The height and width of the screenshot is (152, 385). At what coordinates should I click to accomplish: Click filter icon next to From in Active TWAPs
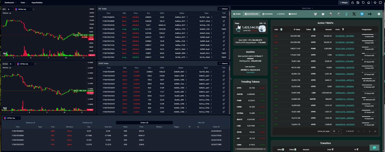click(343, 29)
